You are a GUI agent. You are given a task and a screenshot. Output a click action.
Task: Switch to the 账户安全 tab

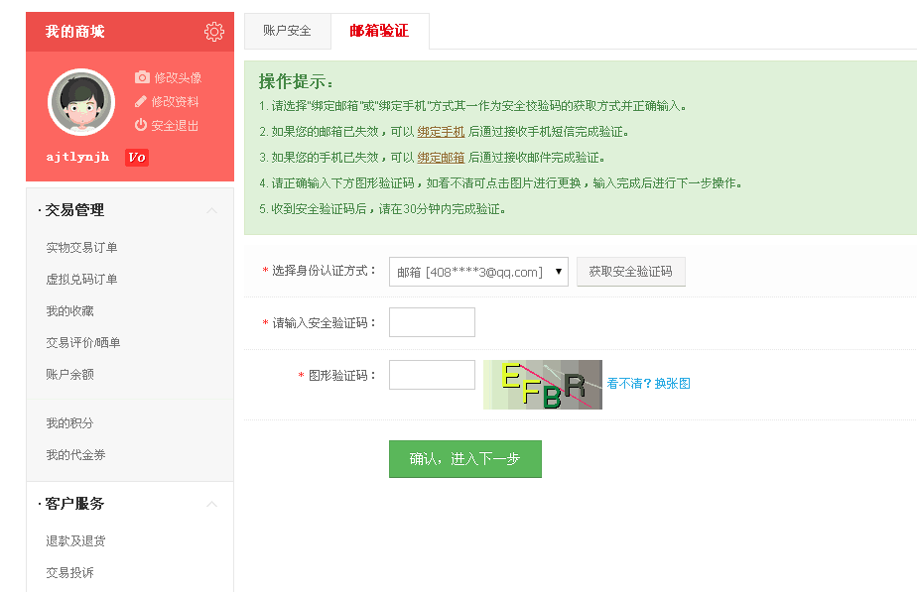coord(287,31)
